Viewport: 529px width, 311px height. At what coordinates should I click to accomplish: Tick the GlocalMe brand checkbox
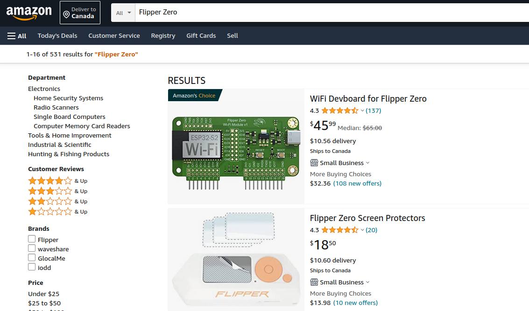click(32, 258)
